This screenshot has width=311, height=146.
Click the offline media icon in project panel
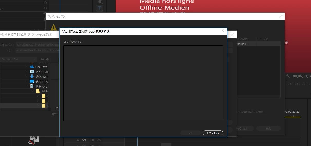point(34,140)
